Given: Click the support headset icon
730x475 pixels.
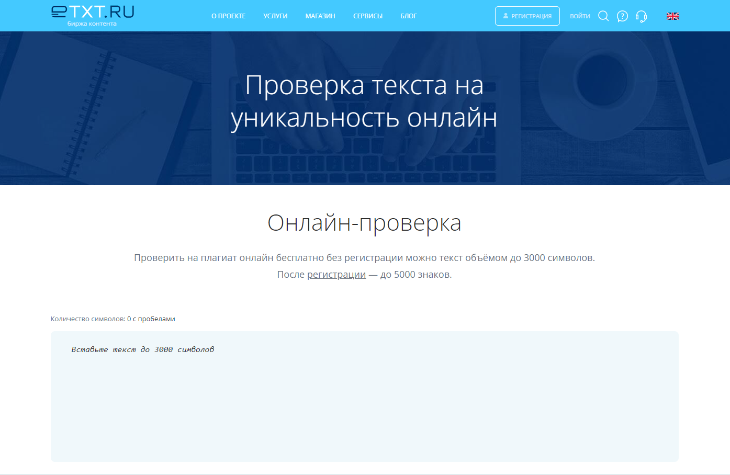Looking at the screenshot, I should click(641, 17).
